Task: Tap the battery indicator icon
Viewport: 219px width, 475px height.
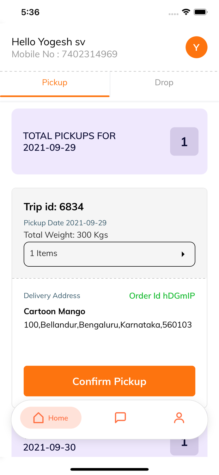Action: point(200,12)
